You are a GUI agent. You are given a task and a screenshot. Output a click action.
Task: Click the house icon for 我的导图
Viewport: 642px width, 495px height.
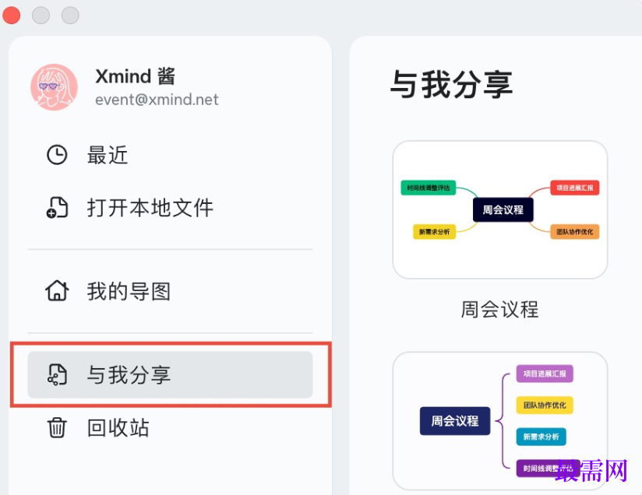pyautogui.click(x=57, y=291)
